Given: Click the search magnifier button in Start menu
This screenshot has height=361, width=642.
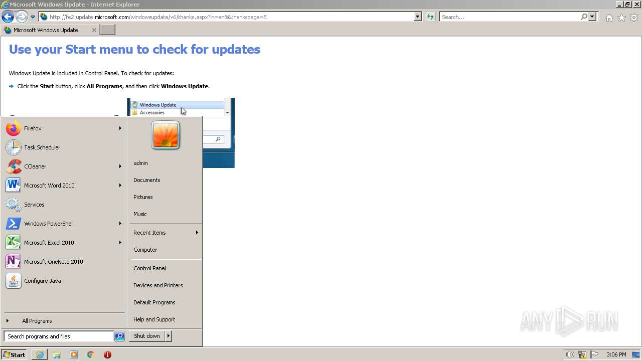Looking at the screenshot, I should click(119, 336).
